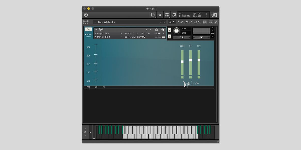Click the wrench edit instrument icon
The width and height of the screenshot is (301, 150).
[88, 29]
